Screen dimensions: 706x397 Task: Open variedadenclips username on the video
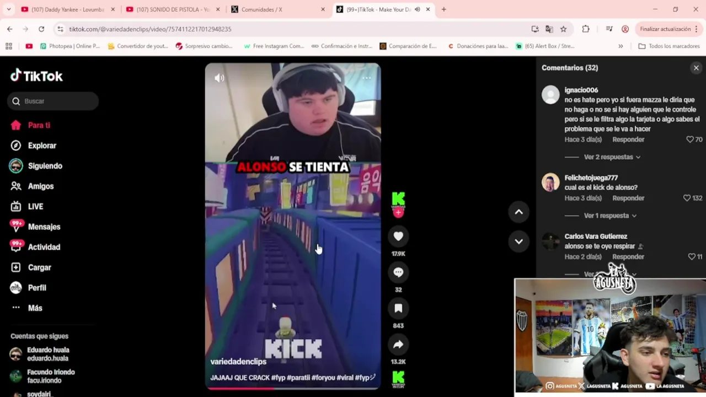[x=238, y=362]
